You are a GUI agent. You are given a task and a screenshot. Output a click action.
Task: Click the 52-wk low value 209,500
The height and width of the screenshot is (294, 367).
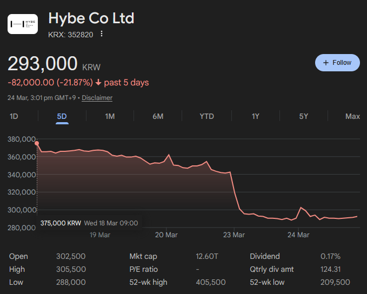tap(335, 282)
